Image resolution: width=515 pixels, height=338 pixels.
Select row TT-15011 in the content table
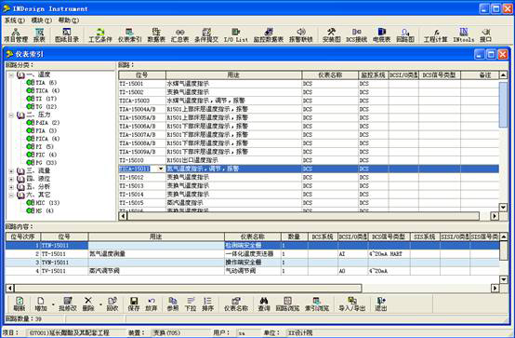click(x=252, y=254)
